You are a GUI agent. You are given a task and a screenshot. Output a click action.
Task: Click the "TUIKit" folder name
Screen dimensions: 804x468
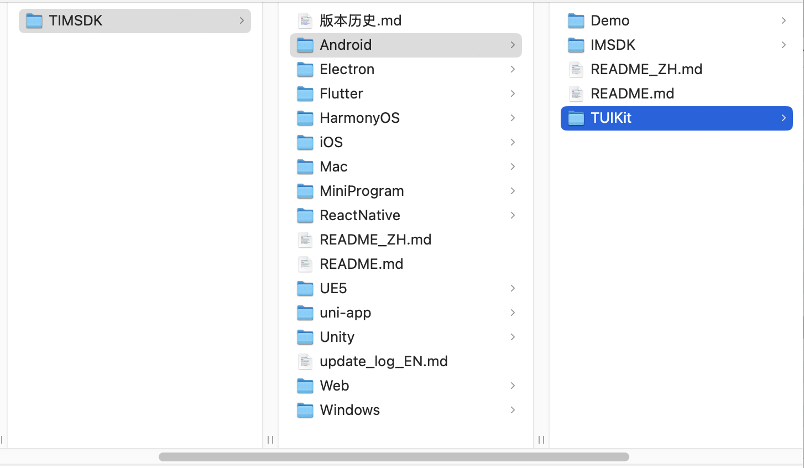[x=611, y=118]
